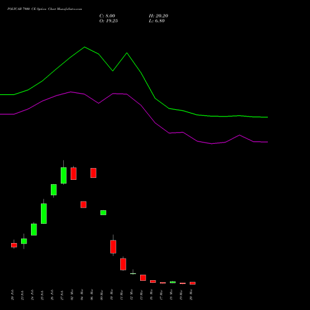Select the small red candlestick for 04 Mar
The width and height of the screenshot is (310, 310).
tap(84, 205)
